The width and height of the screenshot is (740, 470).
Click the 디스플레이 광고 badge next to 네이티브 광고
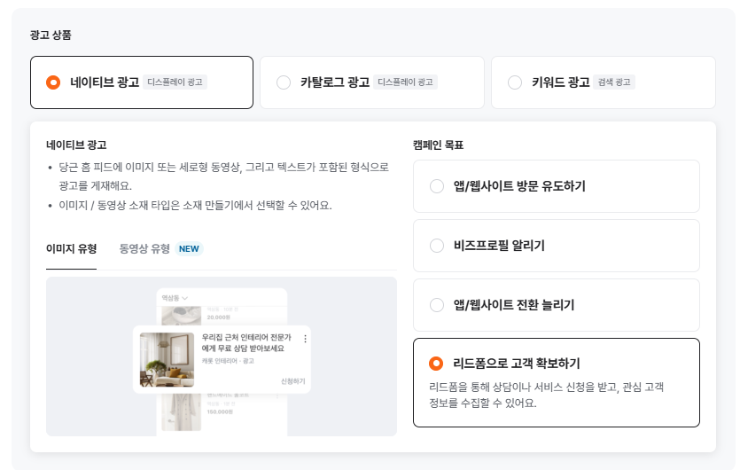pyautogui.click(x=175, y=82)
